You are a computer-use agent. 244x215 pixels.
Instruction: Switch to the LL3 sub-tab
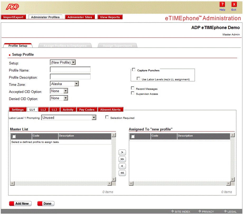pos(54,110)
